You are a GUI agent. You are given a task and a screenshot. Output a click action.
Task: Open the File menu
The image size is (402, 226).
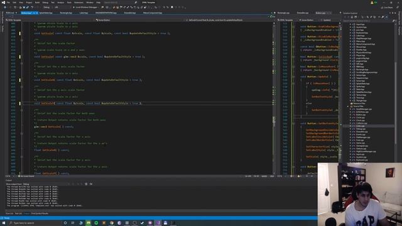click(x=8, y=3)
